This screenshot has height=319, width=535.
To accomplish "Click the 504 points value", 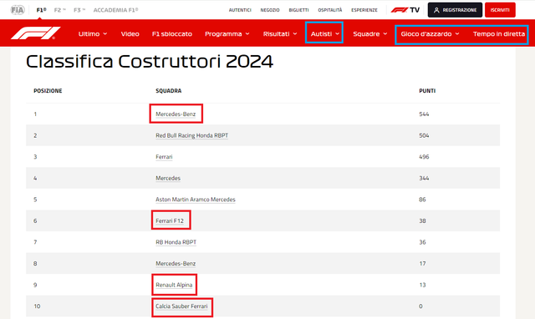I will tap(424, 135).
